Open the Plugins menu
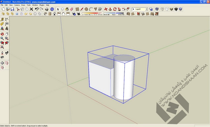The image size is (210, 127). [42, 5]
